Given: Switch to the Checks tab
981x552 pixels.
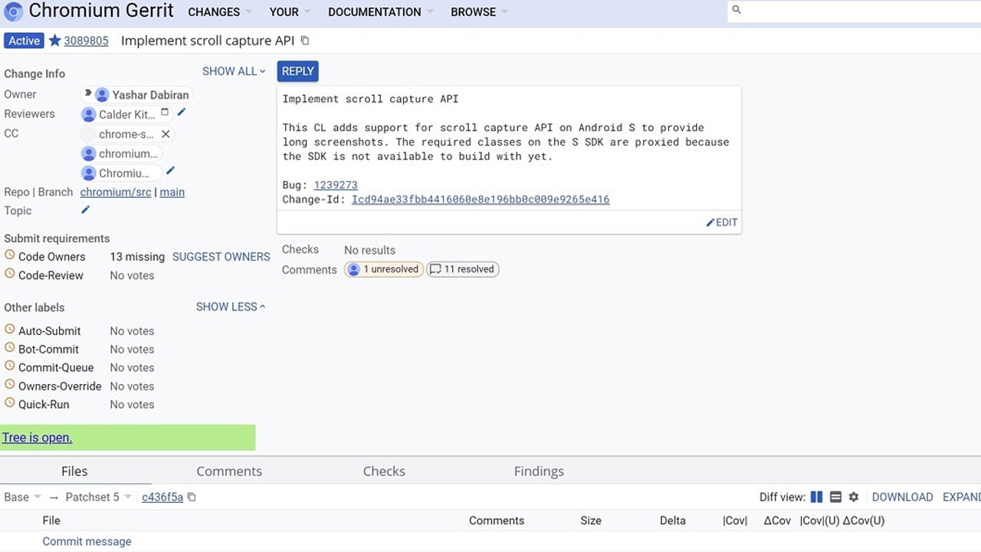Looking at the screenshot, I should pyautogui.click(x=384, y=471).
